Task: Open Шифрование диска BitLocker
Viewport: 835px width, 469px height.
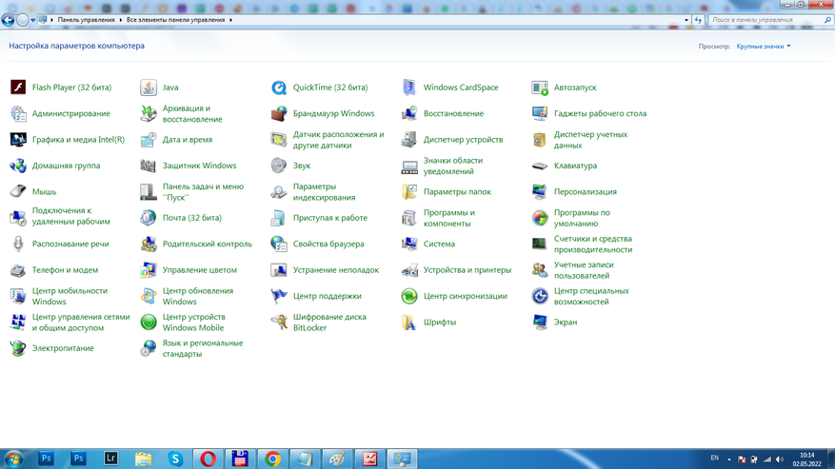Action: point(329,322)
